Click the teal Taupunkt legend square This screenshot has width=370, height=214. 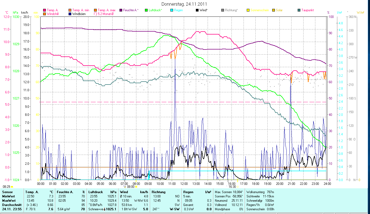(x=299, y=10)
